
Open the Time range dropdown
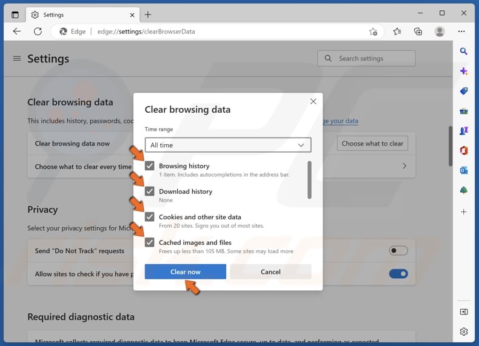(x=228, y=145)
